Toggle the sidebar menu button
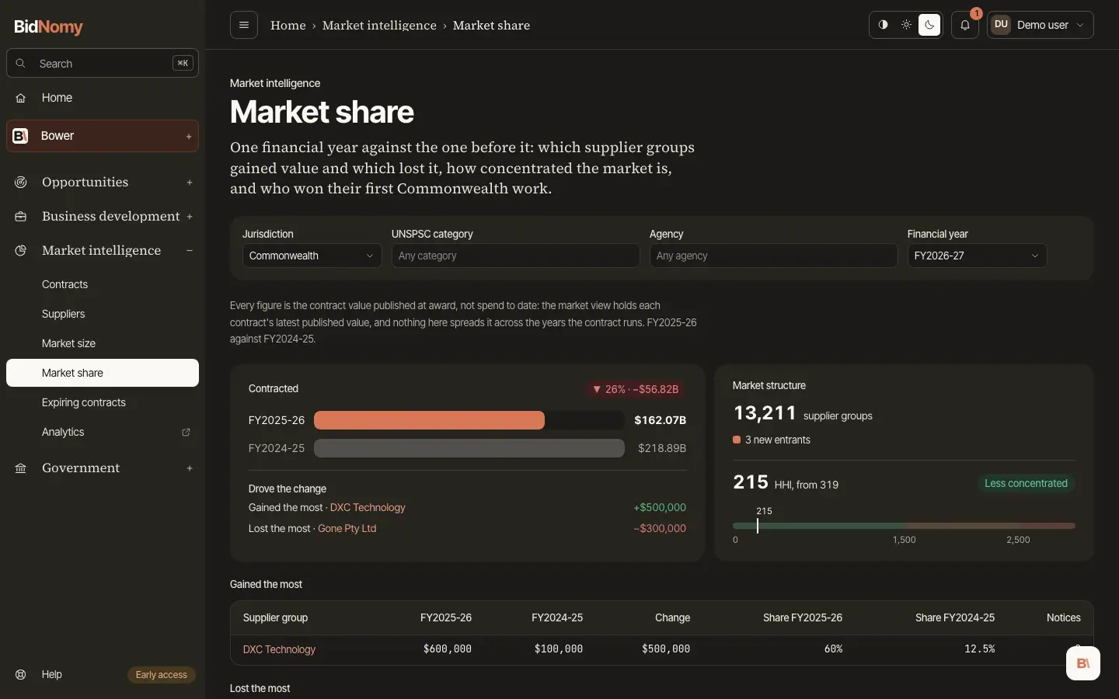Viewport: 1119px width, 699px height. tap(244, 25)
